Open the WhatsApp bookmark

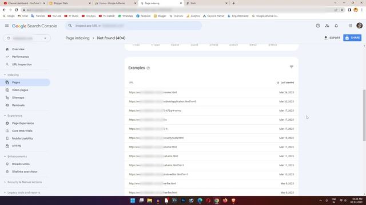[126, 16]
